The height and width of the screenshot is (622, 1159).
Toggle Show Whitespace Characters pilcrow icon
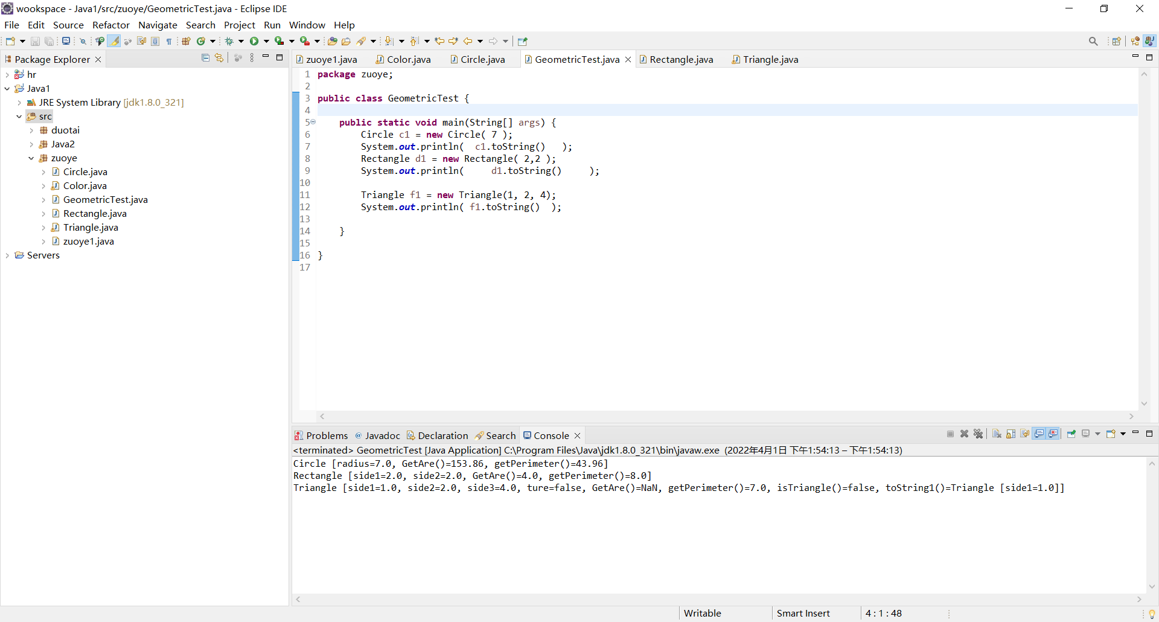click(x=169, y=41)
